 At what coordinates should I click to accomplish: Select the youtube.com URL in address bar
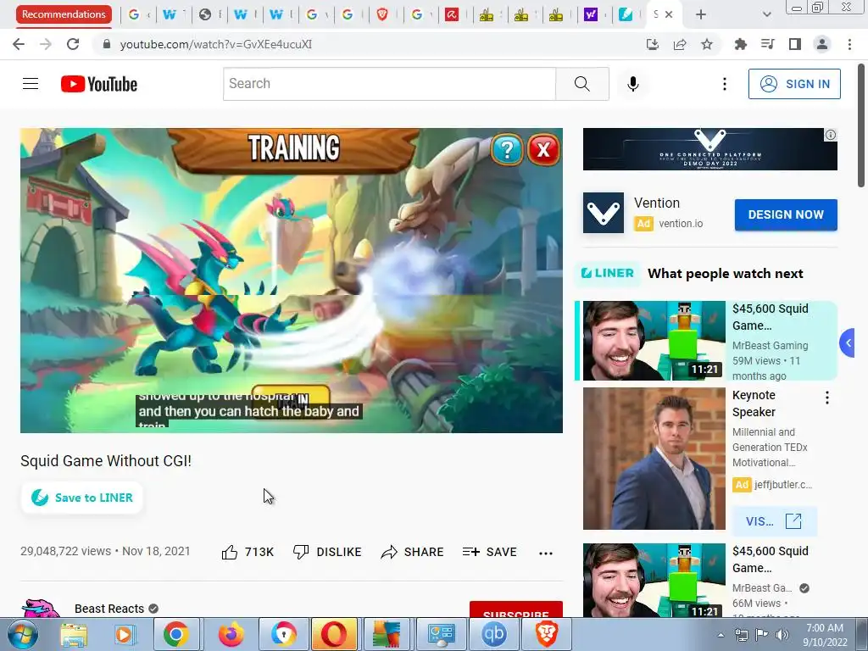[x=216, y=44]
